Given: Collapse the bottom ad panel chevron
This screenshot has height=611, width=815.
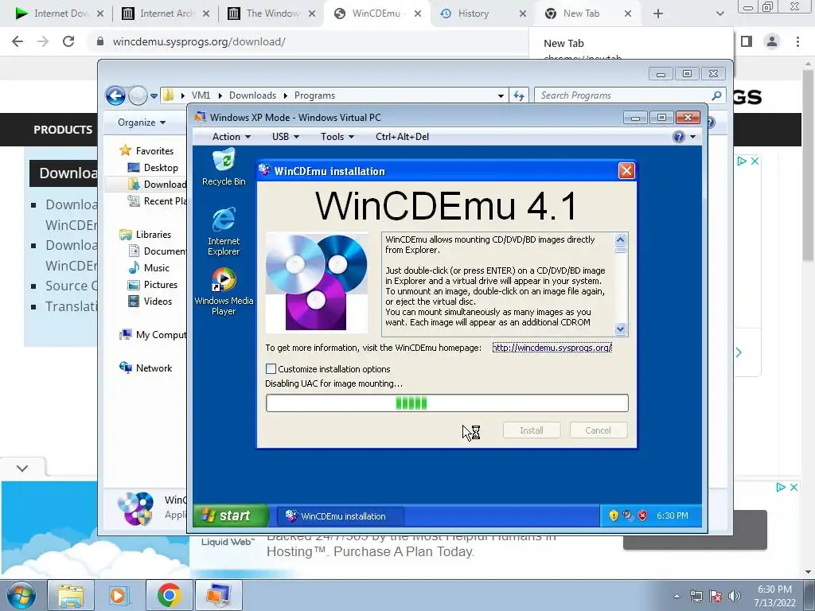Looking at the screenshot, I should [x=22, y=468].
